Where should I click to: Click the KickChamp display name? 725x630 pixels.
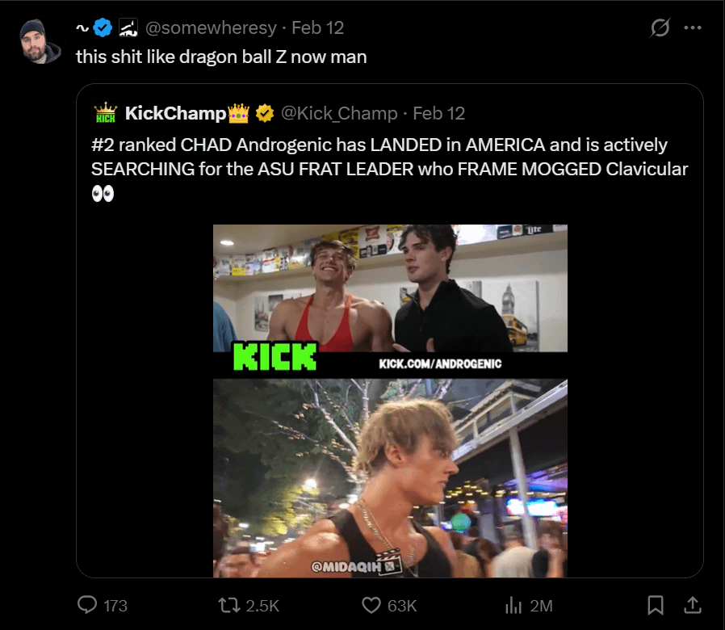tap(176, 114)
